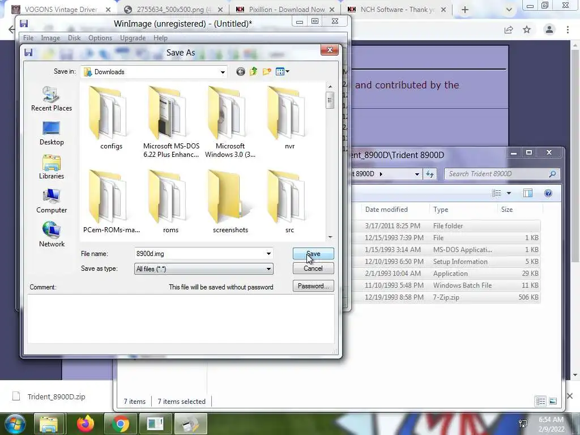580x435 pixels.
Task: Select the Setup Information row in Explorer
Action: pos(445,262)
